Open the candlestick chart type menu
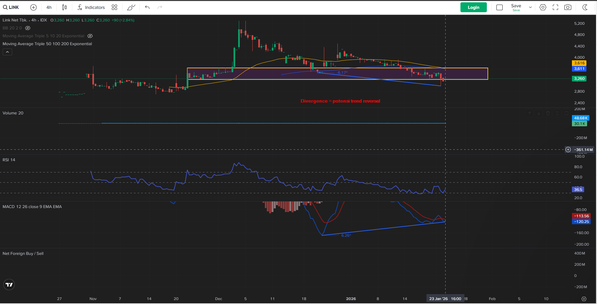The height and width of the screenshot is (304, 597). (64, 7)
